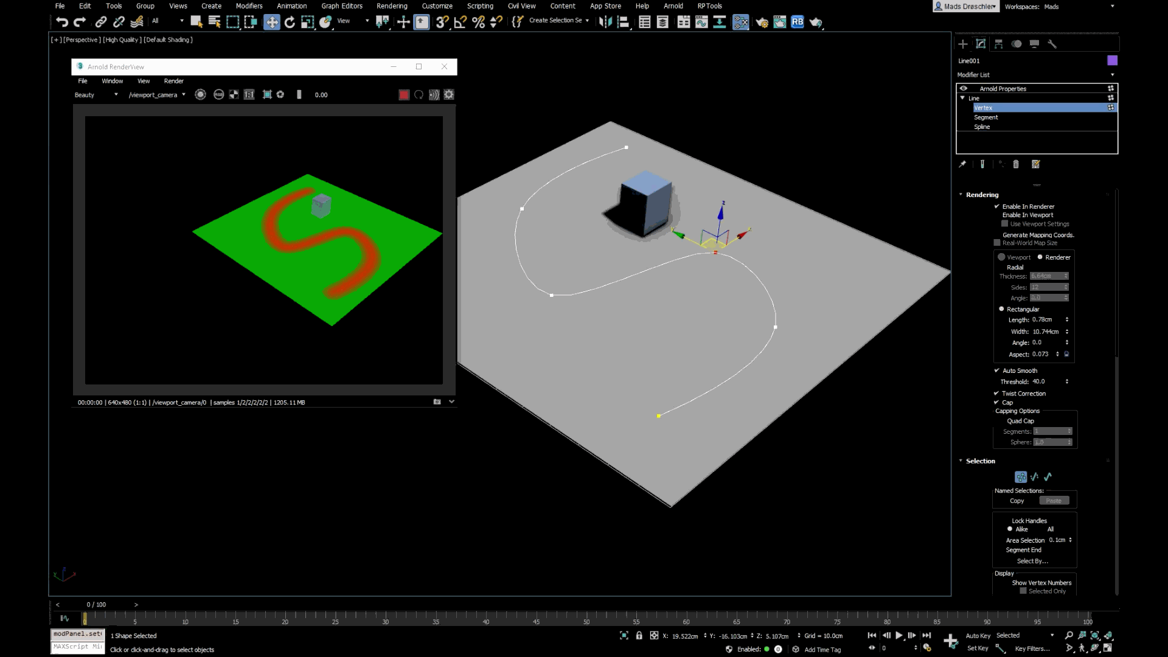Delete the selected modifier with trash icon
The image size is (1168, 657).
[1016, 164]
